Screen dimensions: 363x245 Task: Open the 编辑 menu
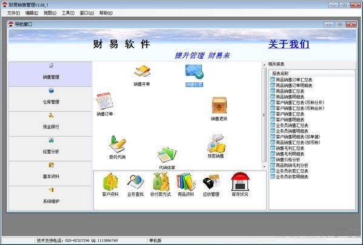click(x=32, y=13)
